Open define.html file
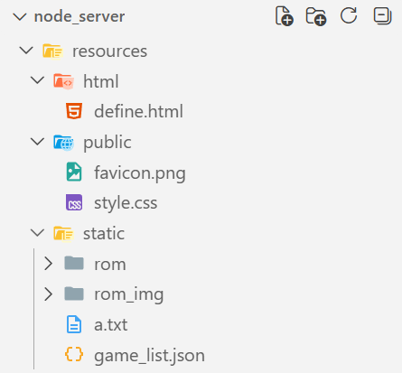 pyautogui.click(x=138, y=111)
